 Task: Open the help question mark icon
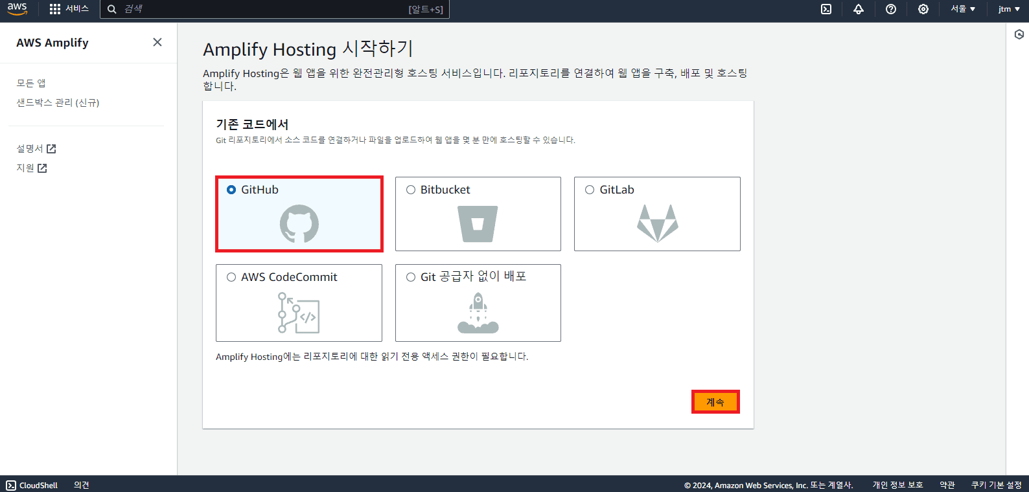pyautogui.click(x=891, y=9)
